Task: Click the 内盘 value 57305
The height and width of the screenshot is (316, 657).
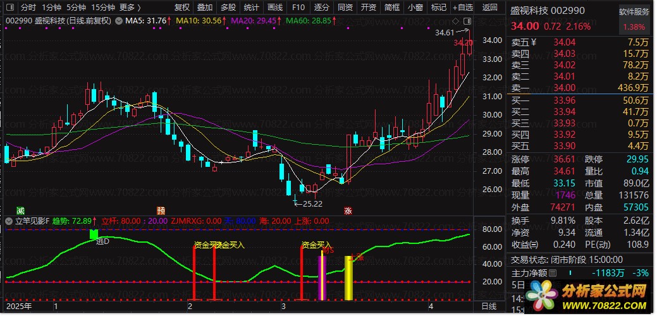Action: tap(636, 207)
